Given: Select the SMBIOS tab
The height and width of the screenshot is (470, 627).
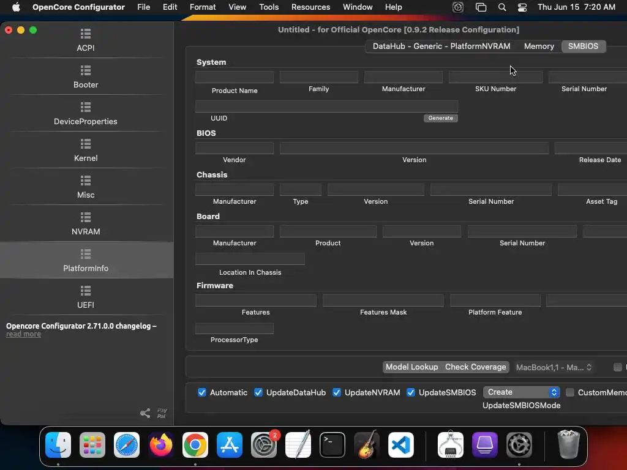Looking at the screenshot, I should (583, 46).
